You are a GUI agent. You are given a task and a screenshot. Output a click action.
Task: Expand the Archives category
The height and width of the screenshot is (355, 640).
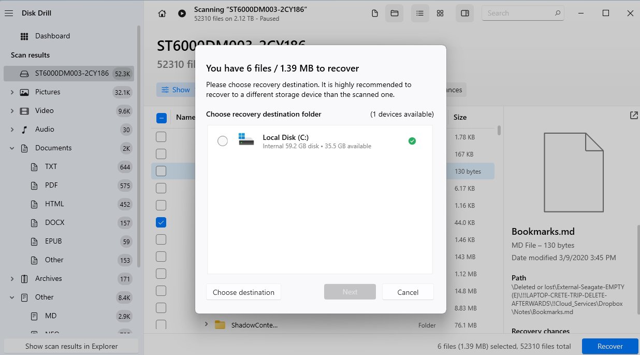point(12,279)
